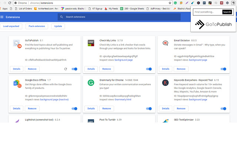Open Lightshot feather icon in the toolbar
This screenshot has width=237, height=148.
pos(187,3)
